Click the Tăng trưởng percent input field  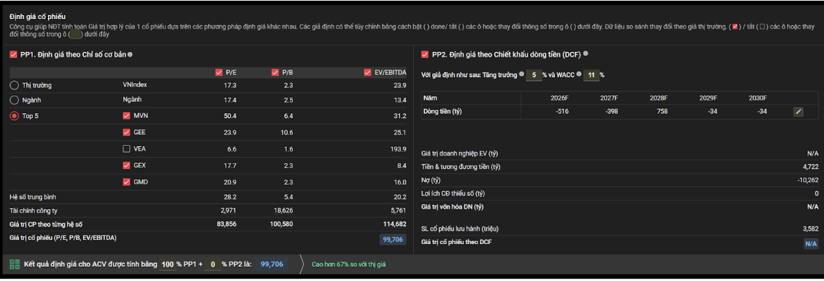click(x=533, y=75)
